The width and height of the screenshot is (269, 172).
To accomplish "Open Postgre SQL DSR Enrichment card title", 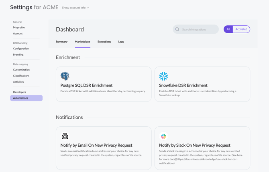I will coord(86,85).
